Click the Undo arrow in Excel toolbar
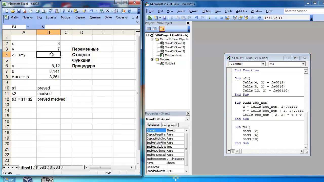This screenshot has height=182, width=324. pos(91,11)
